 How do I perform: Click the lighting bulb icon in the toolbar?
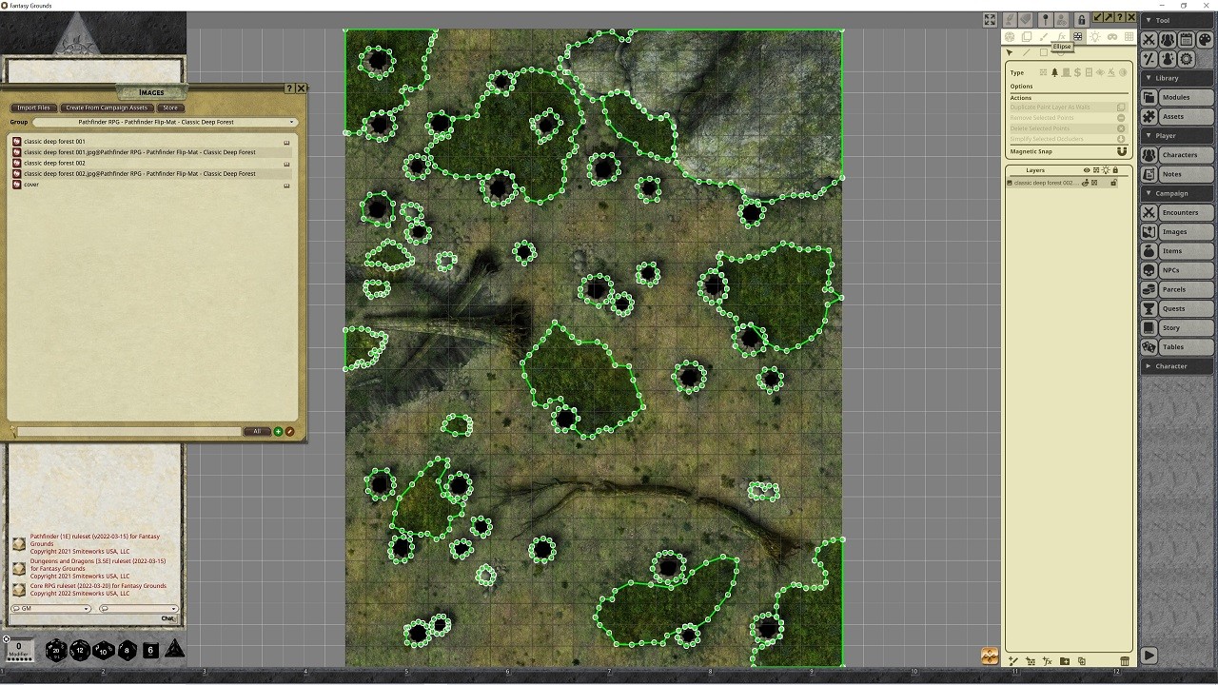pyautogui.click(x=1095, y=36)
